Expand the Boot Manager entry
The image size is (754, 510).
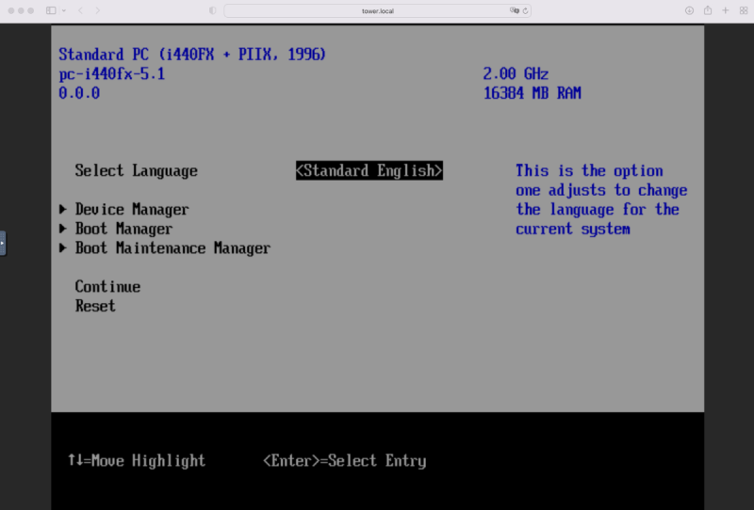pyautogui.click(x=123, y=229)
